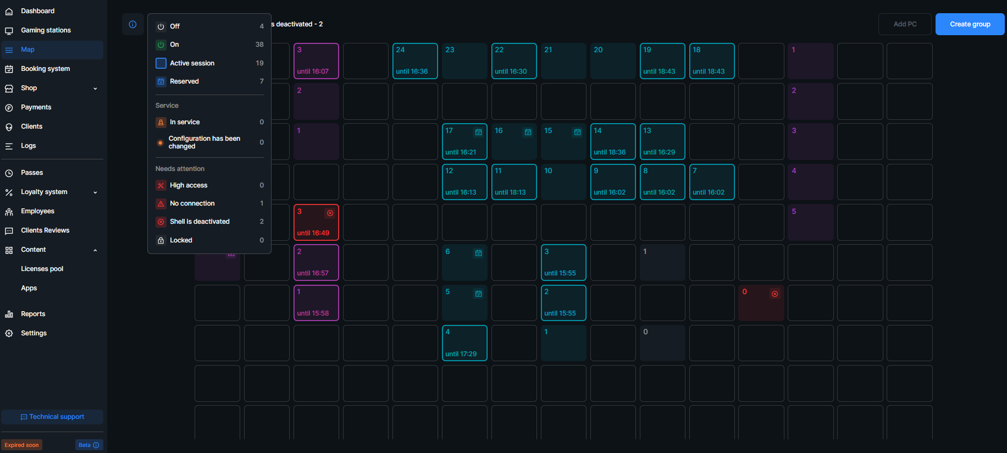Click the info icon beside the legend
The image size is (1007, 453).
coord(132,24)
